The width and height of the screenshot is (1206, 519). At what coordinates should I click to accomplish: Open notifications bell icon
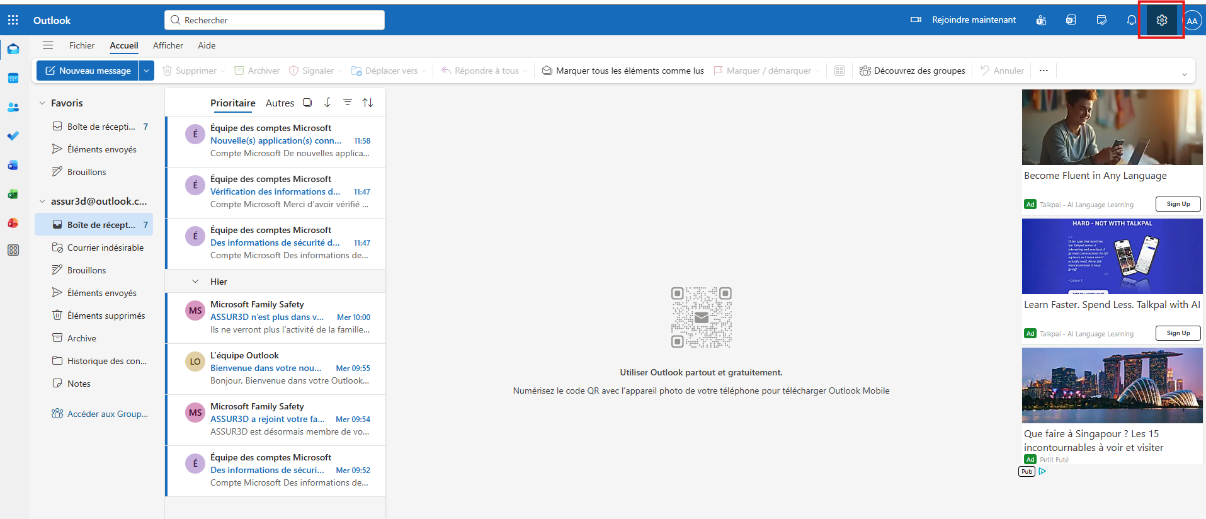point(1132,20)
